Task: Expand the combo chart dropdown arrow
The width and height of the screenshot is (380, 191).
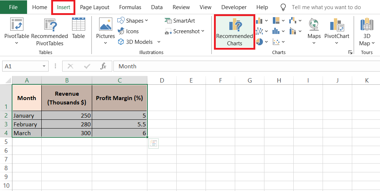Action: pos(300,31)
